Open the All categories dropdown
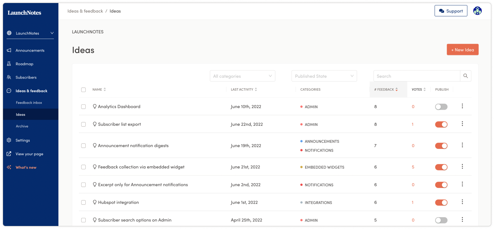 pos(243,76)
